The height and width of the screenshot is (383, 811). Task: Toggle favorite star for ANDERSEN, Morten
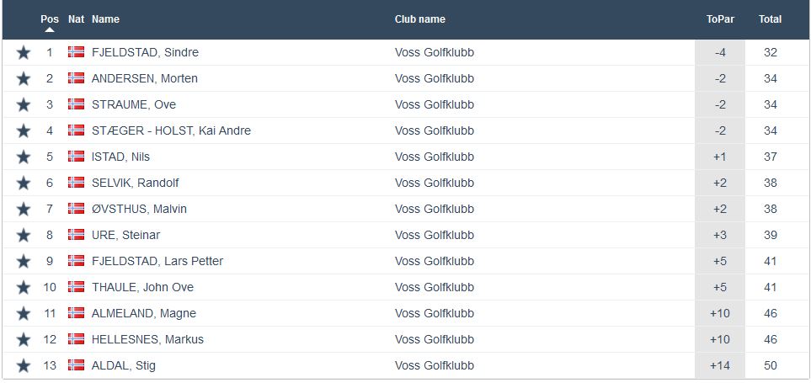point(24,79)
